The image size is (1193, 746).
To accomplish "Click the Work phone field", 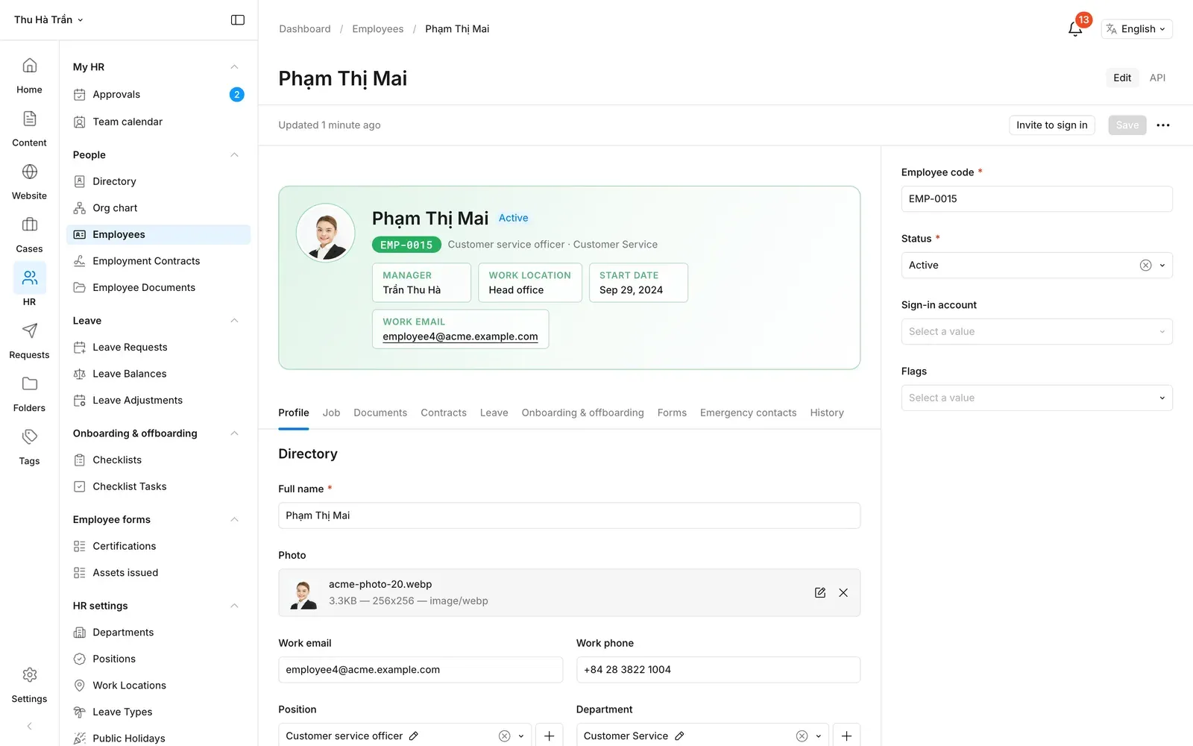I will tap(718, 670).
